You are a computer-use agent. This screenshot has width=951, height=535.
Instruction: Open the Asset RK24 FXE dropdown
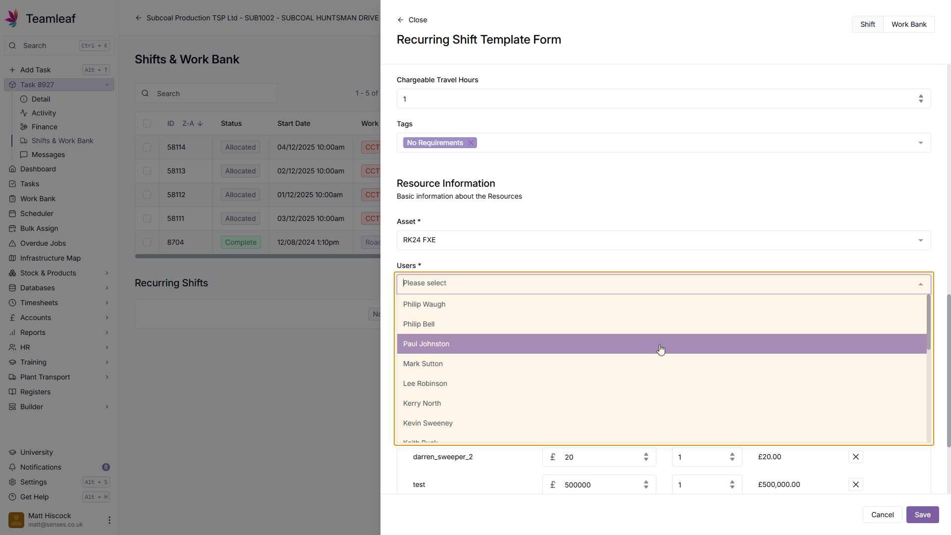pos(663,240)
